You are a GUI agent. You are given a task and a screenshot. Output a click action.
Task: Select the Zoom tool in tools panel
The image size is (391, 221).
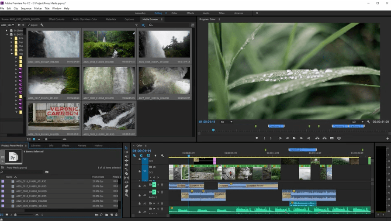126,195
